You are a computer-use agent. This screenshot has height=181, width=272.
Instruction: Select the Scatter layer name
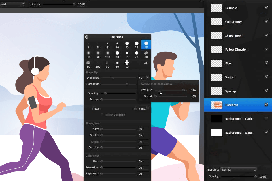tap(230, 77)
